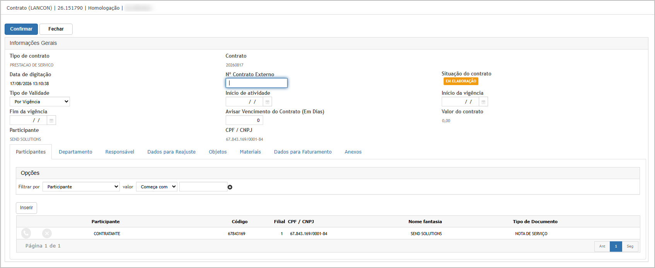Viewport: 655px width, 268px height.
Task: Click the filter value text box
Action: point(203,187)
